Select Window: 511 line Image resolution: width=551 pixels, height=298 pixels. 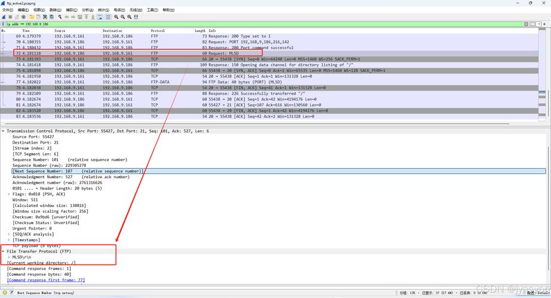point(25,200)
